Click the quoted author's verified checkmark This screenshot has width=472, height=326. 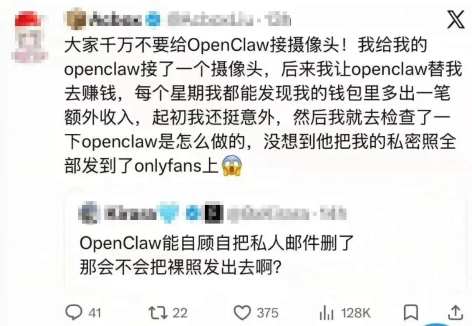click(x=193, y=213)
